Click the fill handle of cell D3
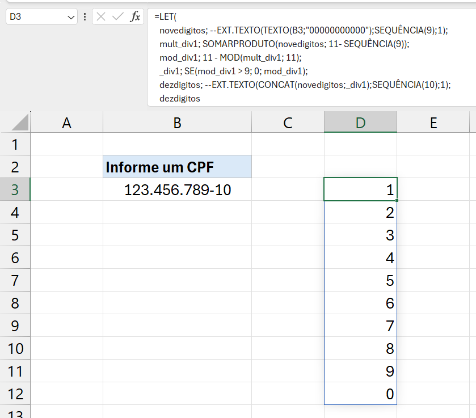The width and height of the screenshot is (476, 418). click(397, 200)
